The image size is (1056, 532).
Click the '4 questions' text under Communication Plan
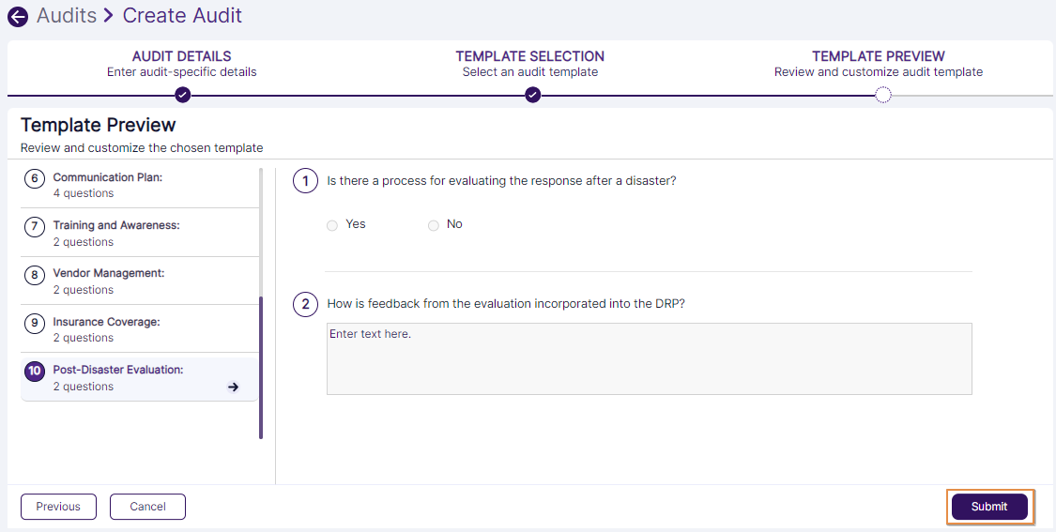[x=84, y=193]
